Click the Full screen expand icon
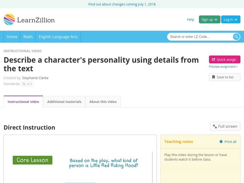The height and width of the screenshot is (183, 244). [215, 126]
